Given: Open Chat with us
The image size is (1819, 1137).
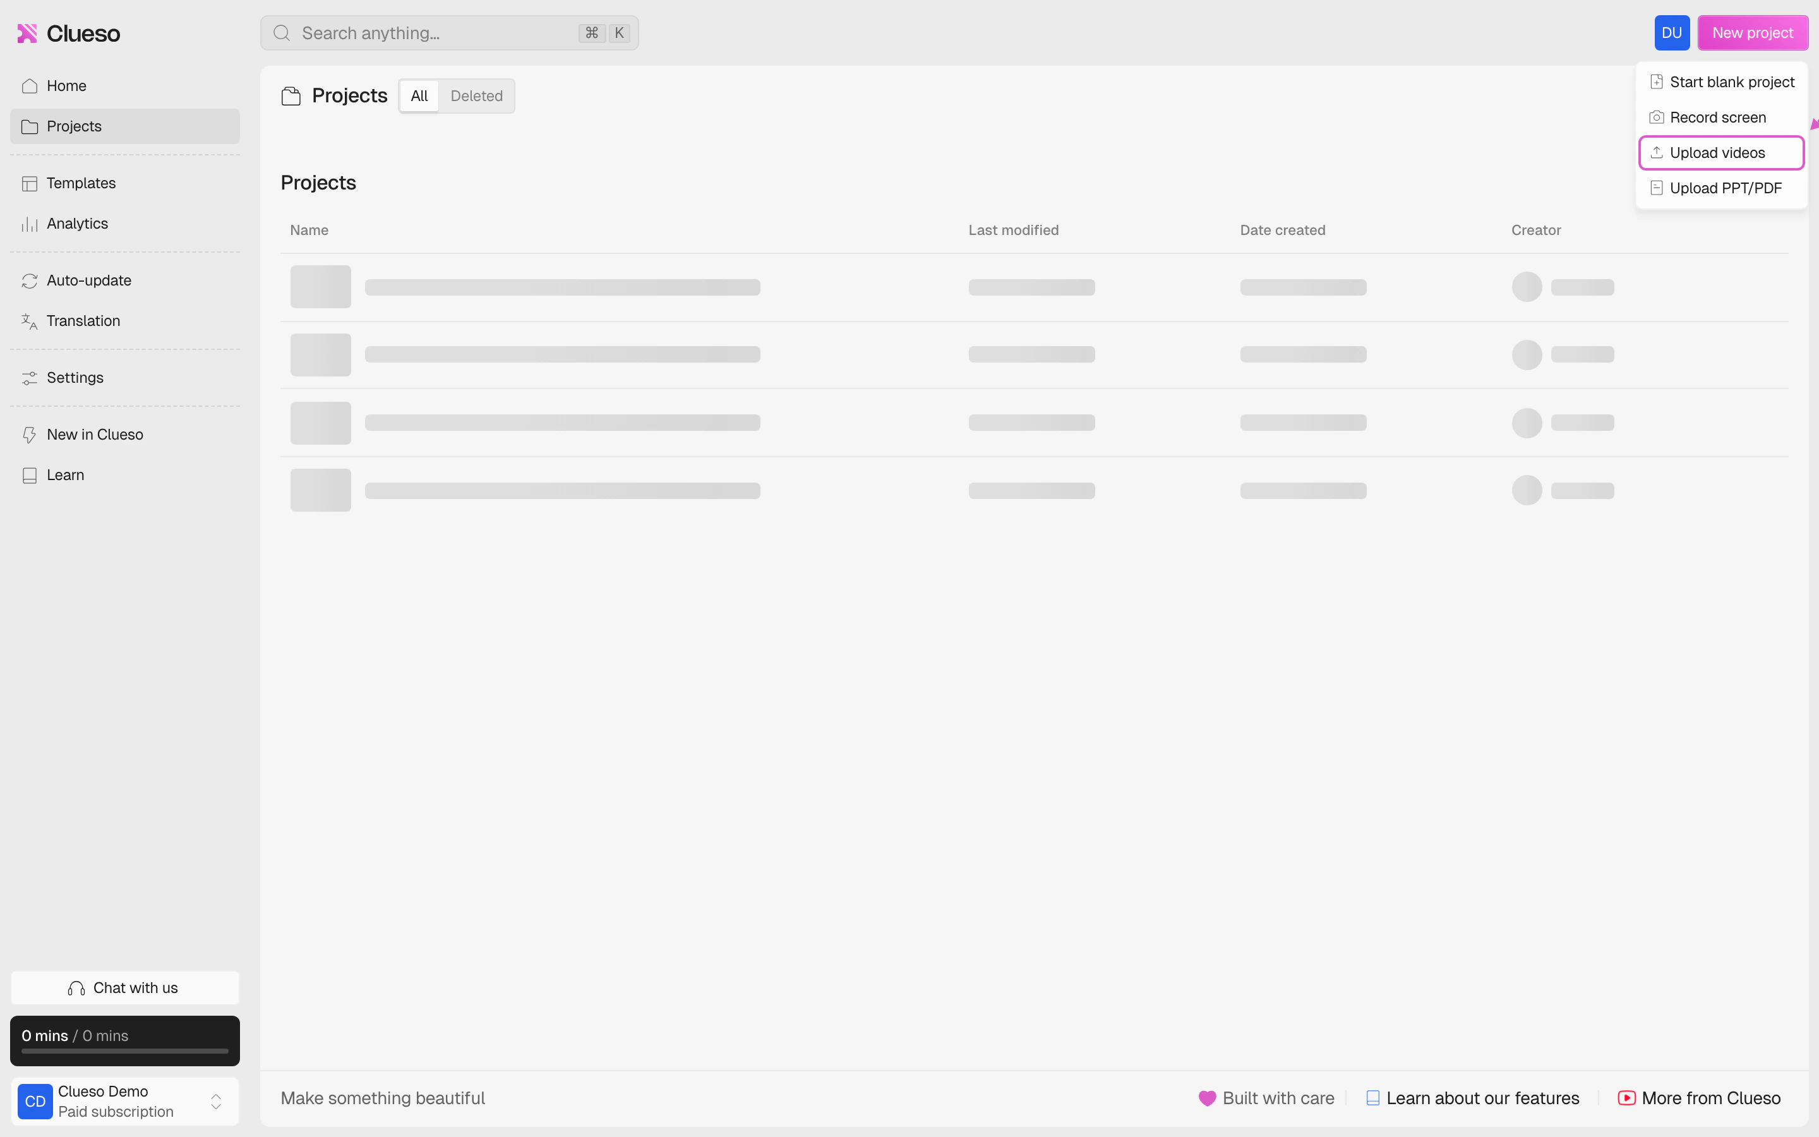Looking at the screenshot, I should pyautogui.click(x=124, y=987).
